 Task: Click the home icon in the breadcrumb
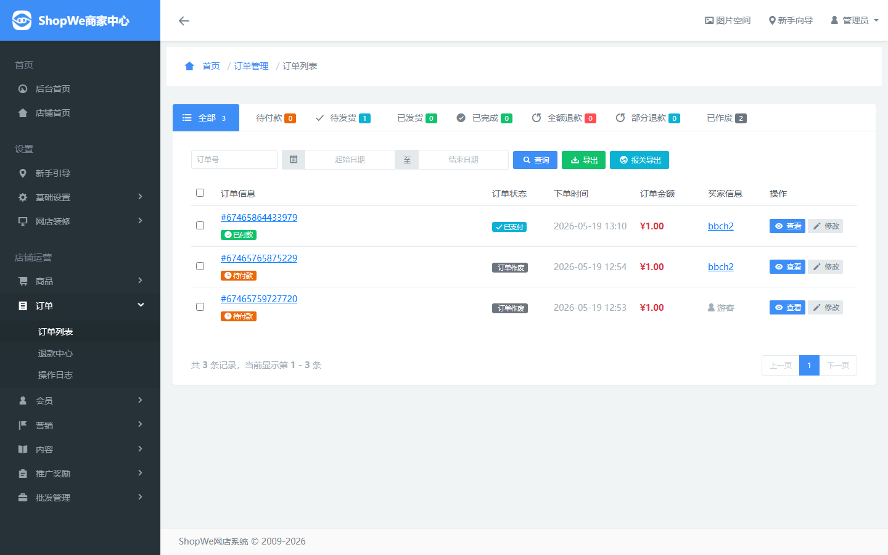tap(189, 66)
